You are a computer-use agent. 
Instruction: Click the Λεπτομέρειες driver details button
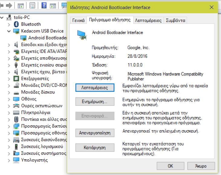coord(95,87)
